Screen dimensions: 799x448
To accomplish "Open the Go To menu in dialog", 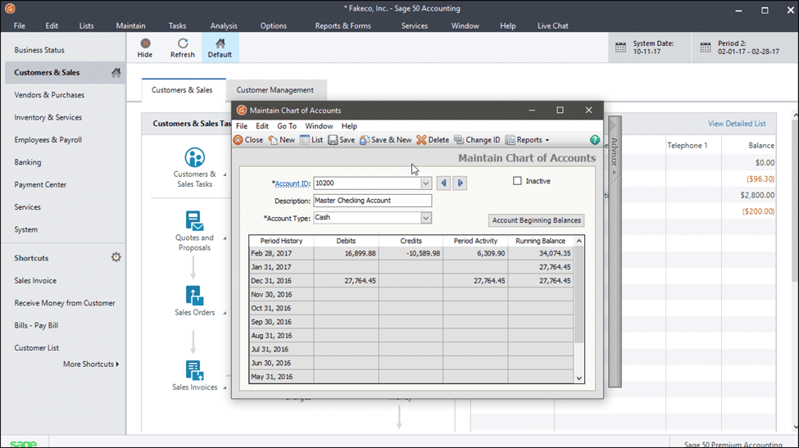I will pyautogui.click(x=286, y=126).
